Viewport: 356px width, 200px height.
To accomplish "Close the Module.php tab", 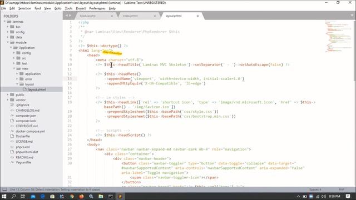I will point(112,16).
